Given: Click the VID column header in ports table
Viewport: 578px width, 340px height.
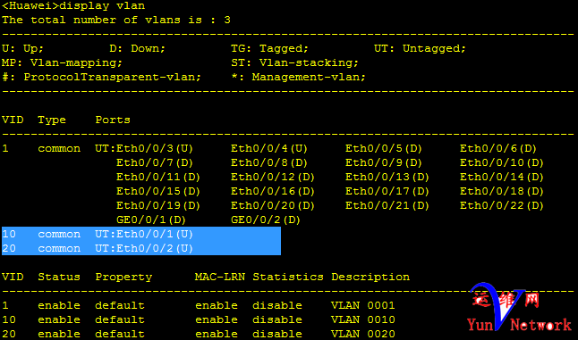Looking at the screenshot, I should point(13,120).
